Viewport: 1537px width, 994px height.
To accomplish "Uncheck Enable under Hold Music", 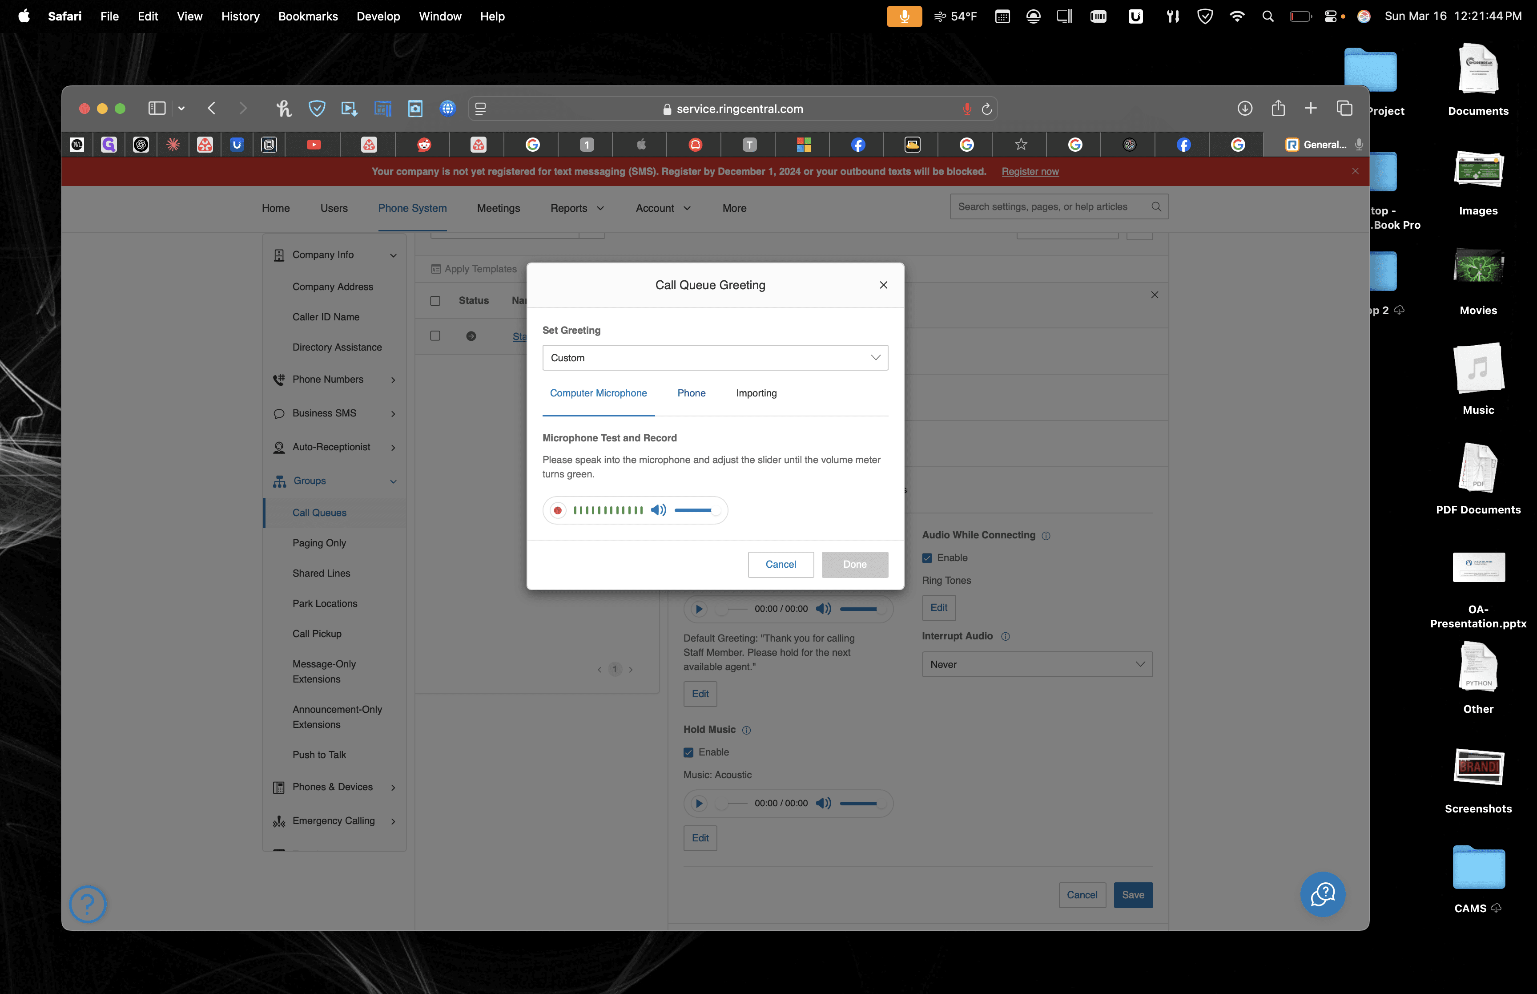I will point(688,752).
